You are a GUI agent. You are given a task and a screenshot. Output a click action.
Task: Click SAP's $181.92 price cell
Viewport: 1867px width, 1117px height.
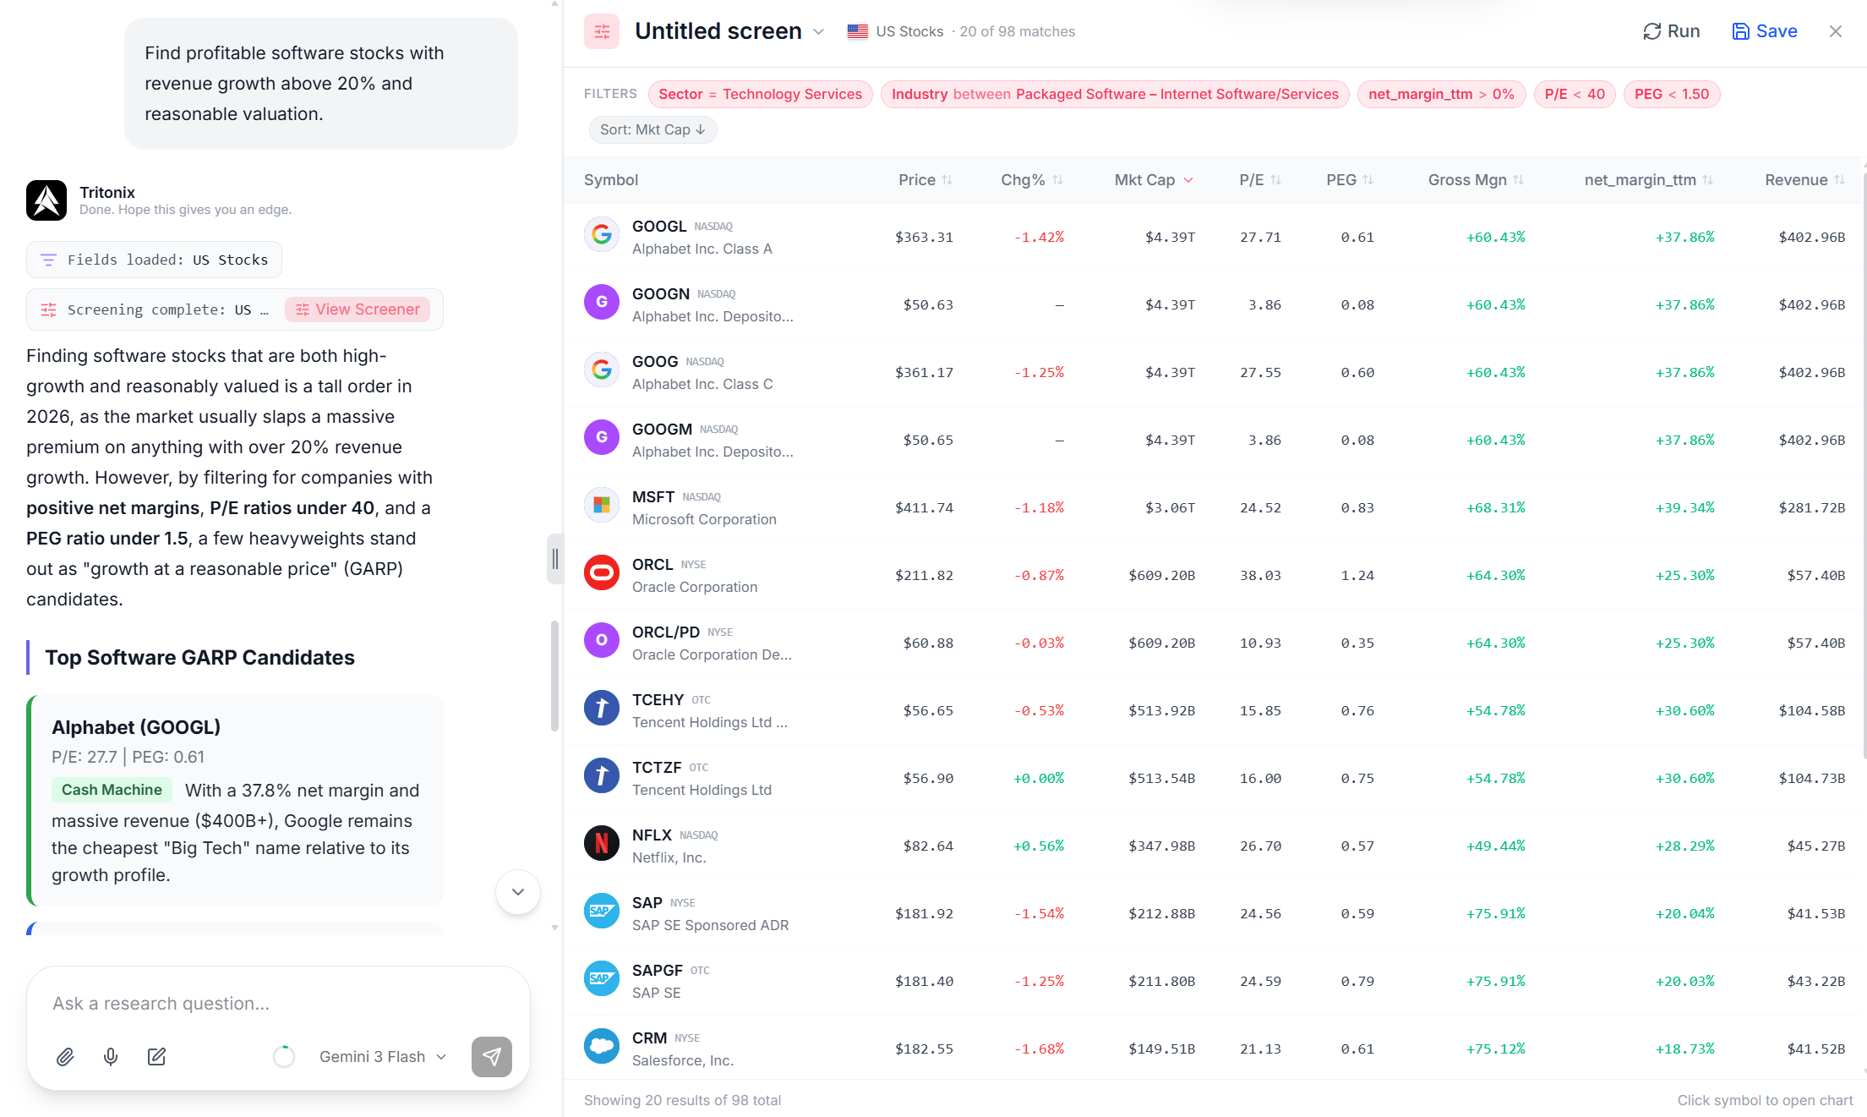pyautogui.click(x=924, y=913)
